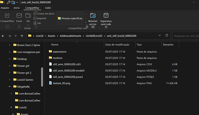This screenshot has height=115, width=199.
Task: Open recent locations dropdown chevron
Action: pos(16,36)
